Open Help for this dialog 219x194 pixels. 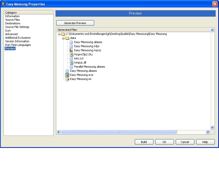205,142
